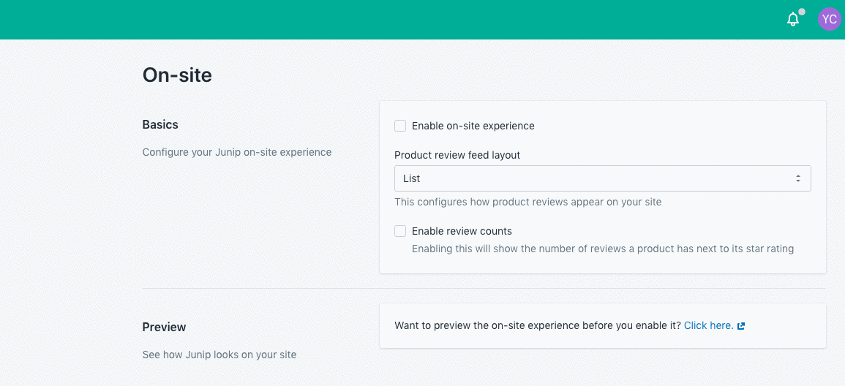Viewport: 845px width, 386px height.
Task: Click the 'Enable review counts' label text
Action: click(x=462, y=231)
